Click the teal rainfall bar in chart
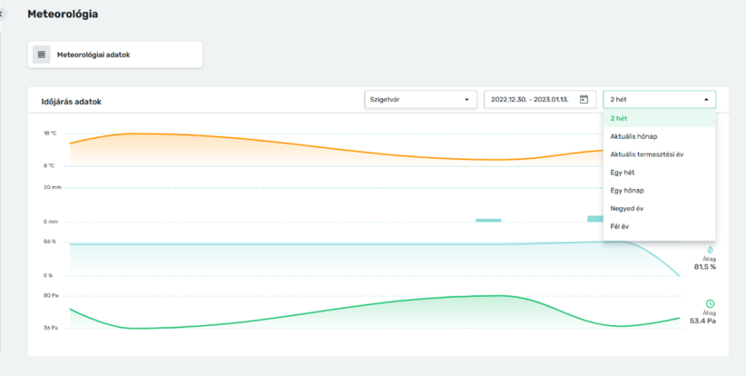This screenshot has width=746, height=376. pyautogui.click(x=488, y=220)
